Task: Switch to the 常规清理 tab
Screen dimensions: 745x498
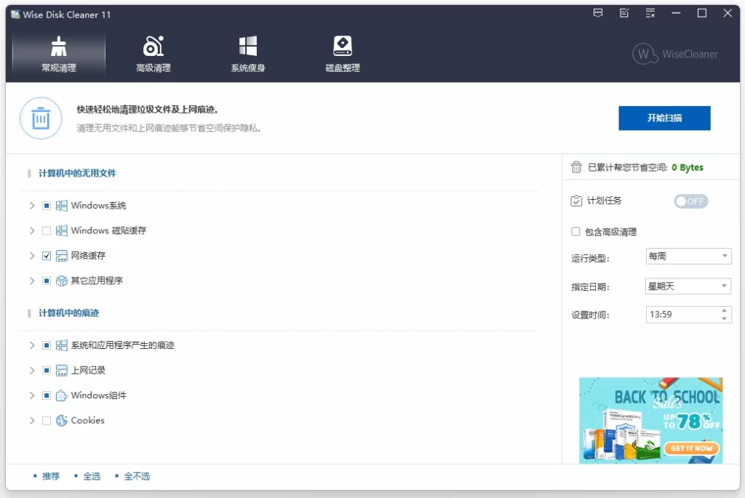Action: [x=59, y=55]
